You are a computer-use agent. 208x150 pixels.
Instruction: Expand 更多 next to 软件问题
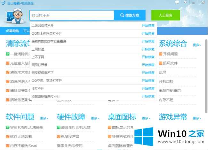44,118
